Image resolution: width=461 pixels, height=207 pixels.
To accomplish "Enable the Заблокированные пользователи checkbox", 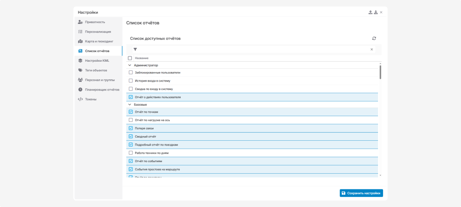I will point(131,72).
